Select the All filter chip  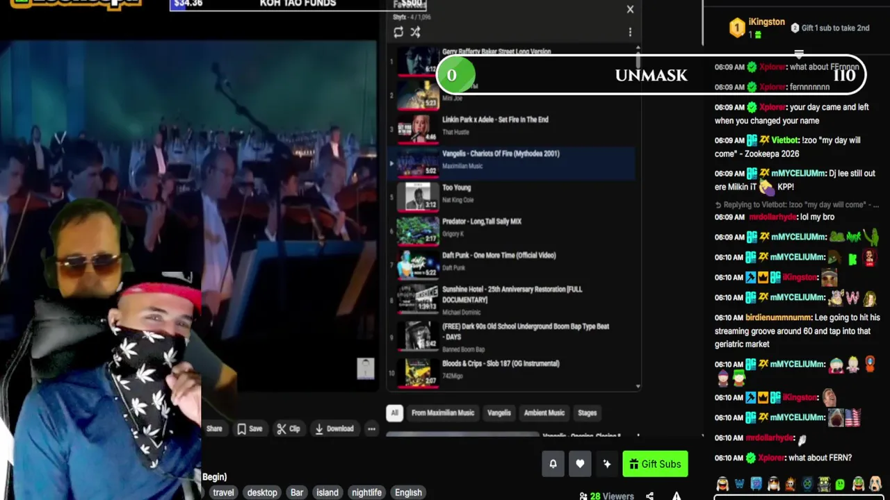[x=394, y=412]
